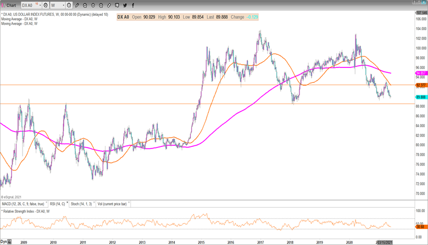Open the Stoch (14, 1, 3) tab
The width and height of the screenshot is (428, 245).
[x=81, y=204]
